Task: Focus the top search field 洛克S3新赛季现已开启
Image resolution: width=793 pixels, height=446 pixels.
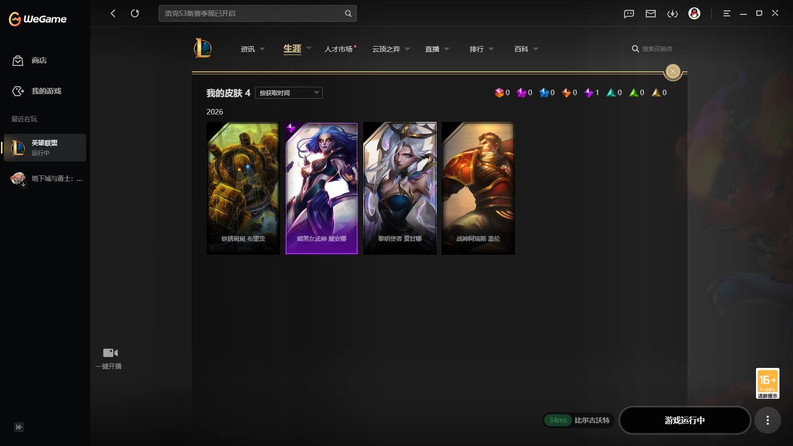Action: pos(258,13)
